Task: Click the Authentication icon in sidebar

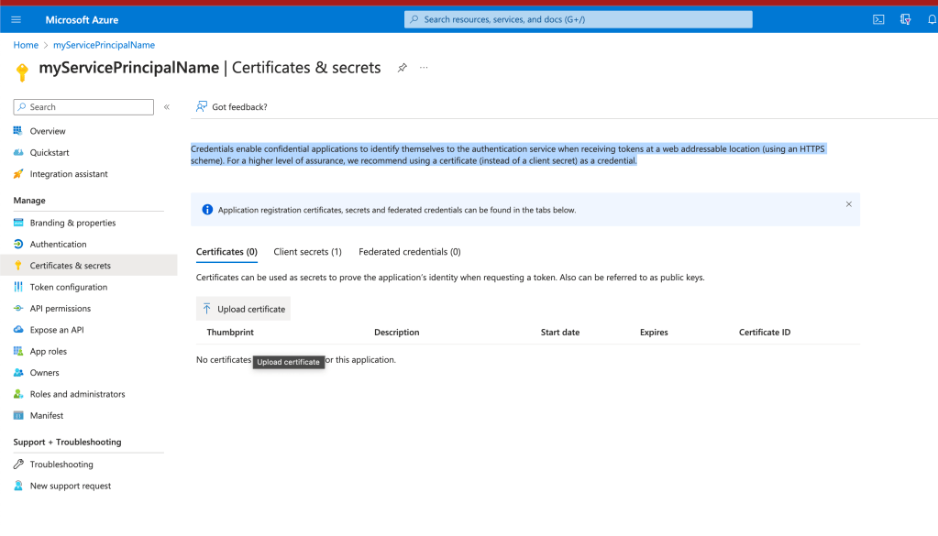Action: pos(18,244)
